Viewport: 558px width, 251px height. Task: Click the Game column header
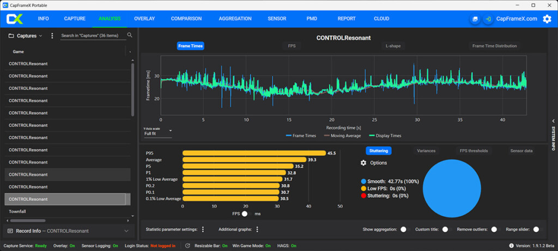[19, 52]
